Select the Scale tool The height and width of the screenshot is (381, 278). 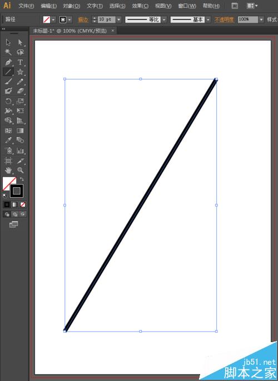pyautogui.click(x=20, y=101)
